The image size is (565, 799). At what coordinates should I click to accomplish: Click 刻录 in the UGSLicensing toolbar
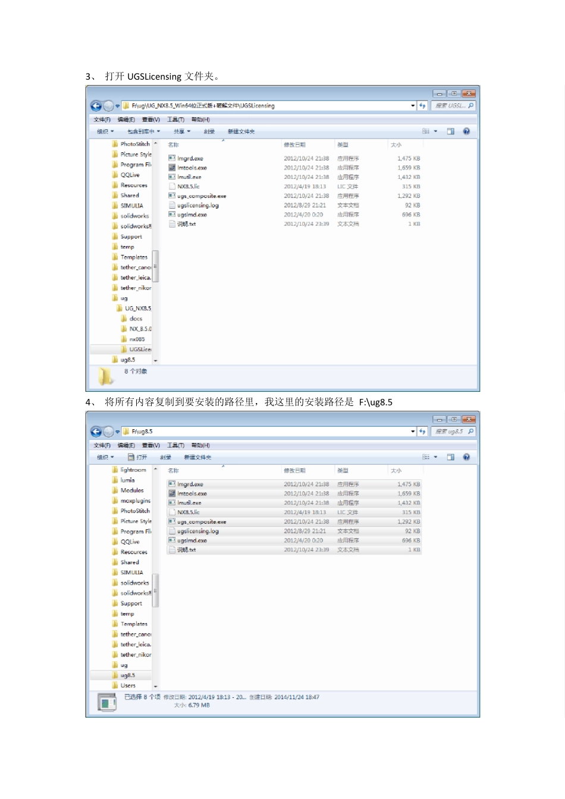(x=209, y=132)
